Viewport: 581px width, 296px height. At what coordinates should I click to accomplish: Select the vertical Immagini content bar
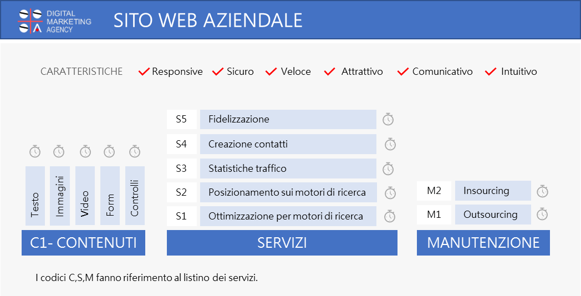click(x=60, y=196)
